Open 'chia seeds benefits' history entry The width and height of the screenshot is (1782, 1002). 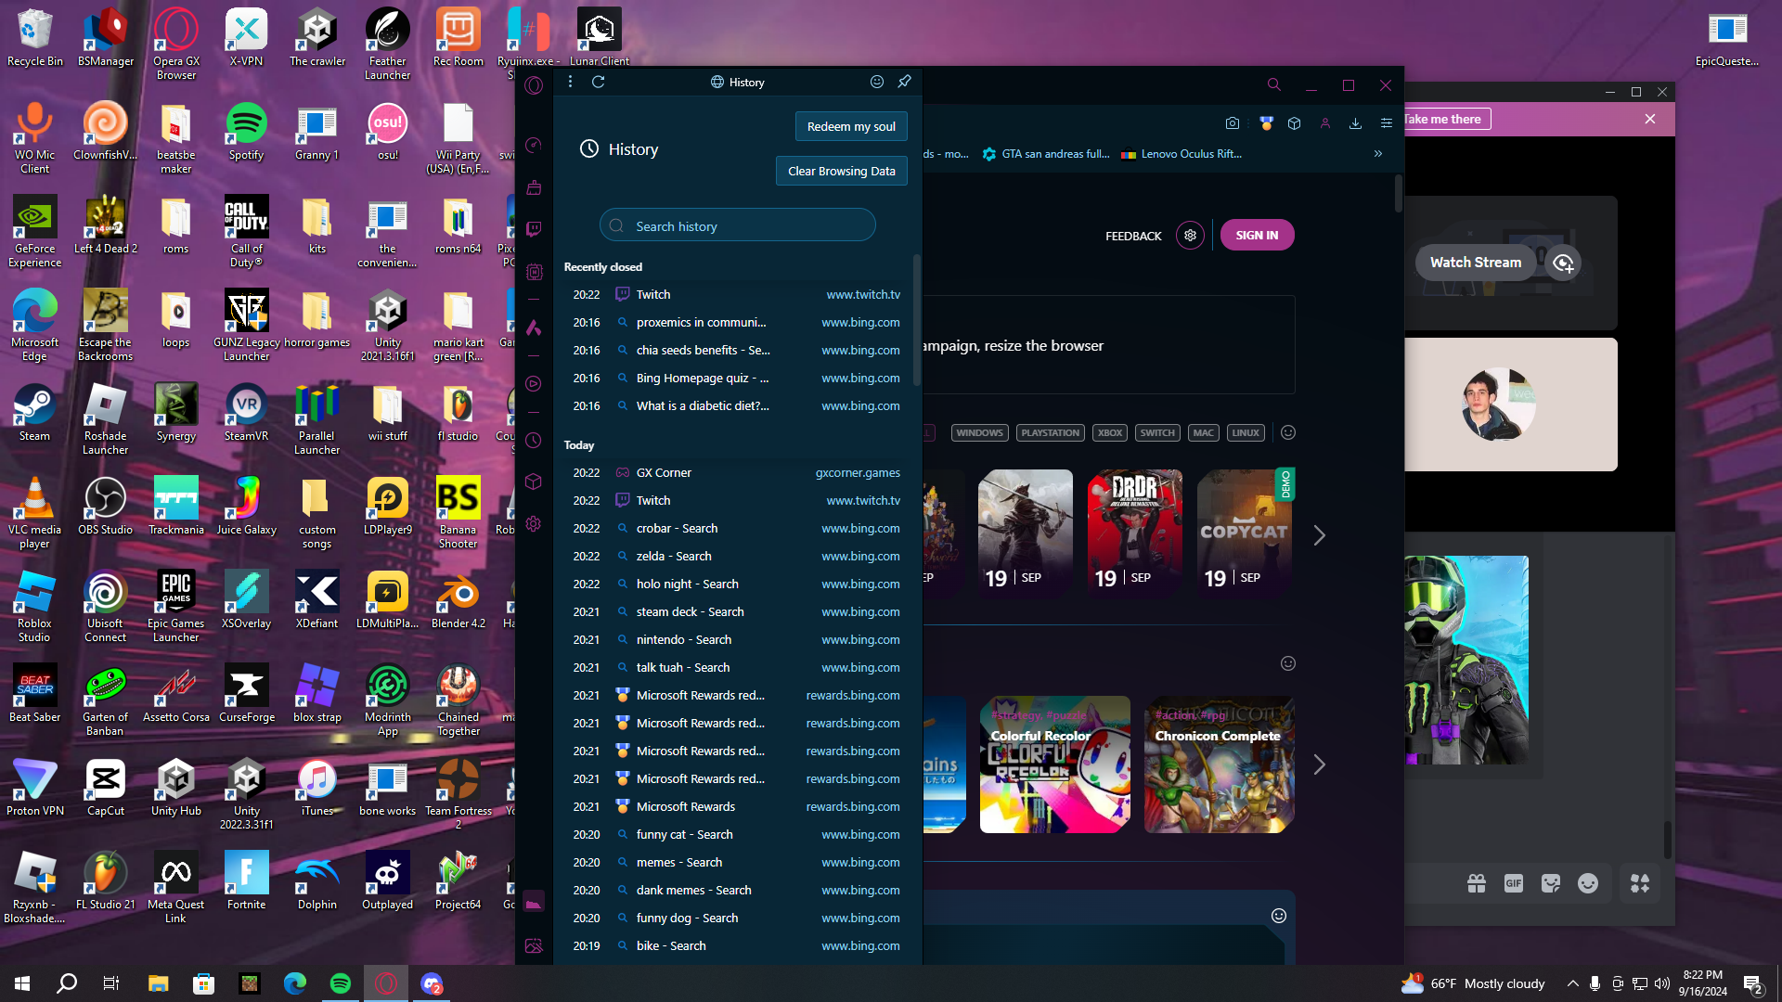(703, 350)
